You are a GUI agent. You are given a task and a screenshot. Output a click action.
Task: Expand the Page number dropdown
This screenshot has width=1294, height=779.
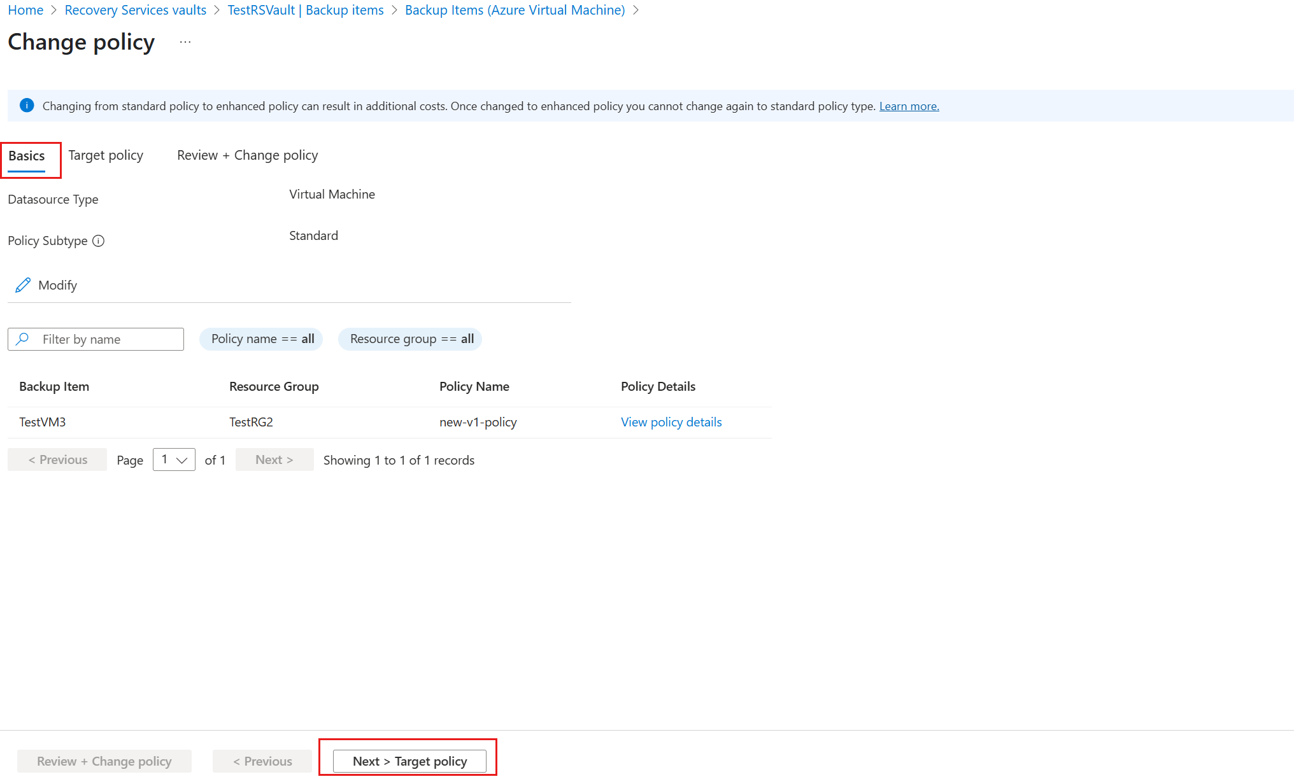[174, 460]
